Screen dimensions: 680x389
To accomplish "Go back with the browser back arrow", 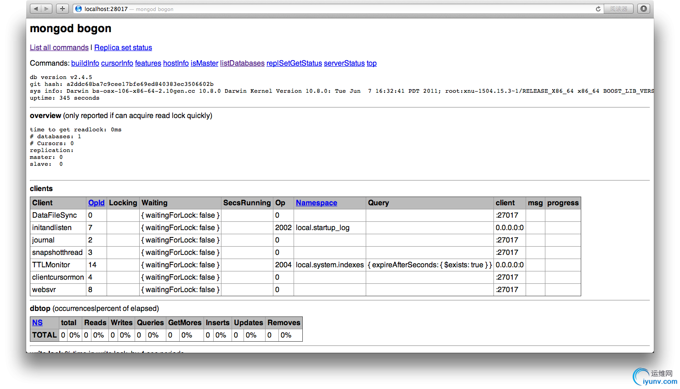I will pos(36,9).
